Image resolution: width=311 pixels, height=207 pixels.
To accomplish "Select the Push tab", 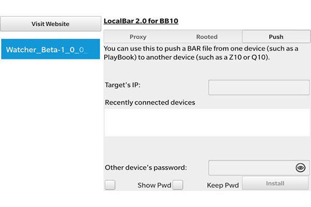I will point(276,37).
